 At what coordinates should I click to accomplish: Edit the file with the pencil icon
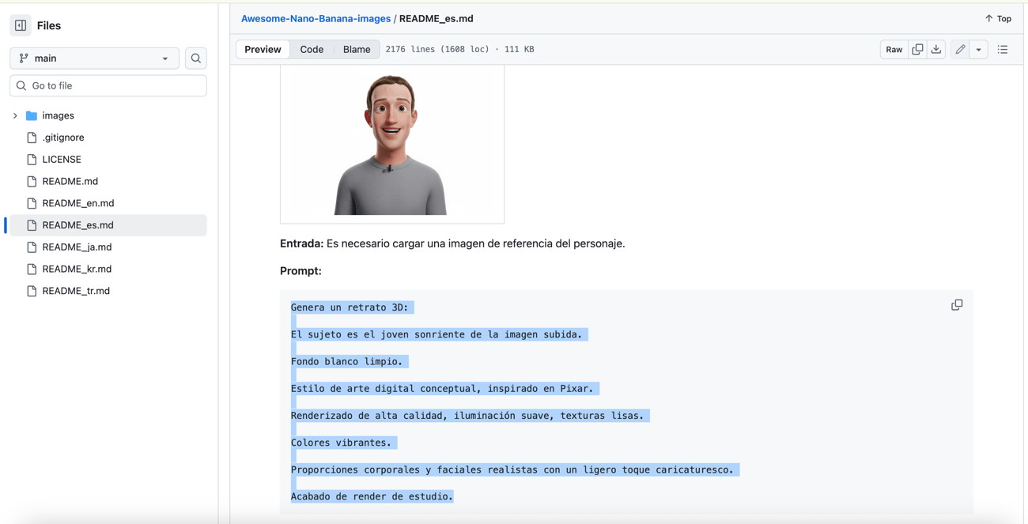pos(960,49)
